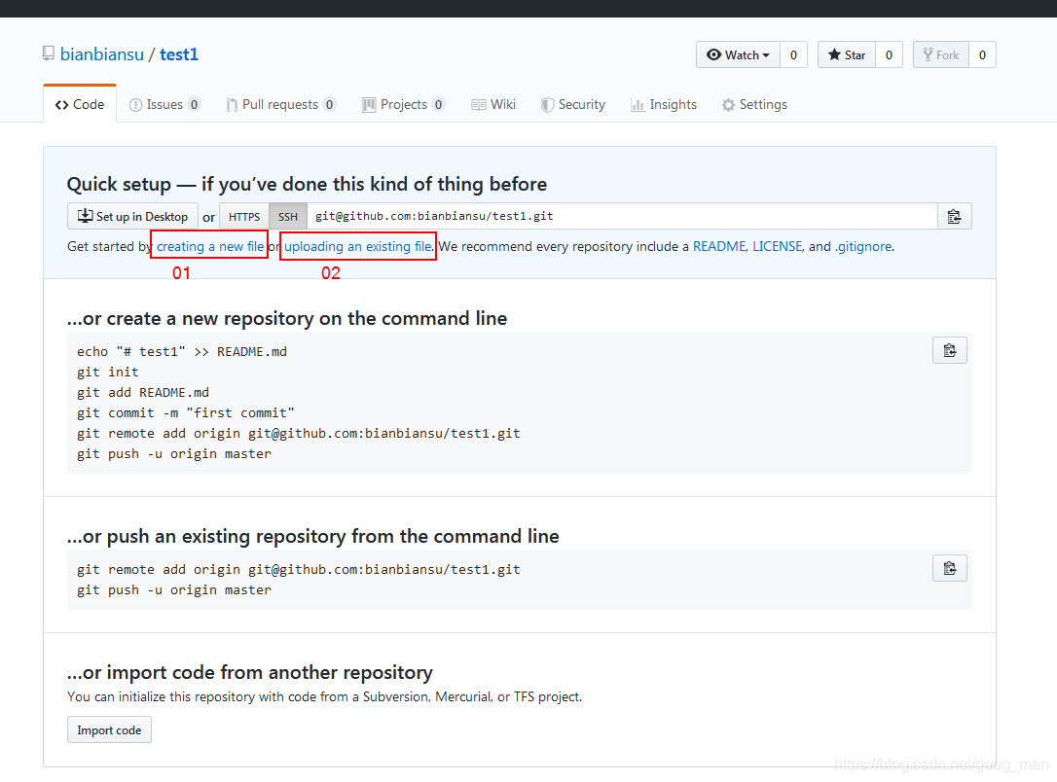This screenshot has width=1057, height=782.
Task: Click the disabled Fork button
Action: 941,55
